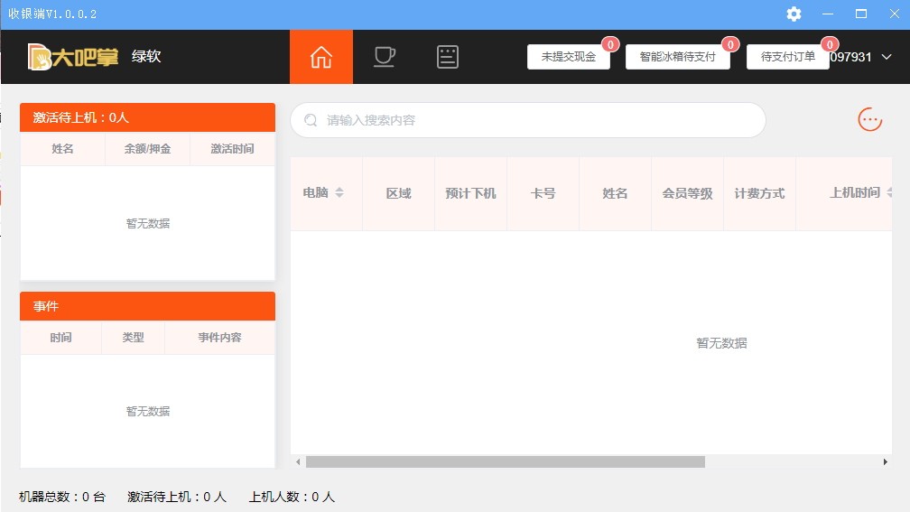Click 激活待上机：0人 panel title
Viewport: 910px width, 512px height.
[x=80, y=117]
